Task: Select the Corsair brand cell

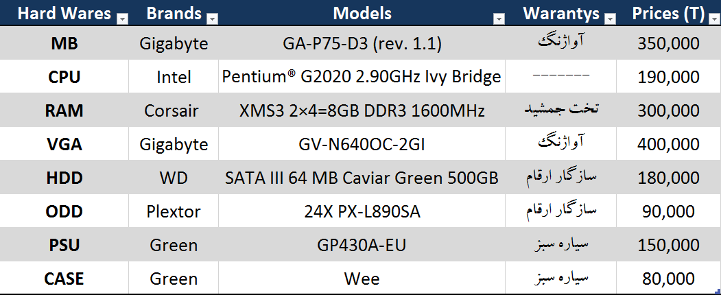Action: pyautogui.click(x=174, y=110)
